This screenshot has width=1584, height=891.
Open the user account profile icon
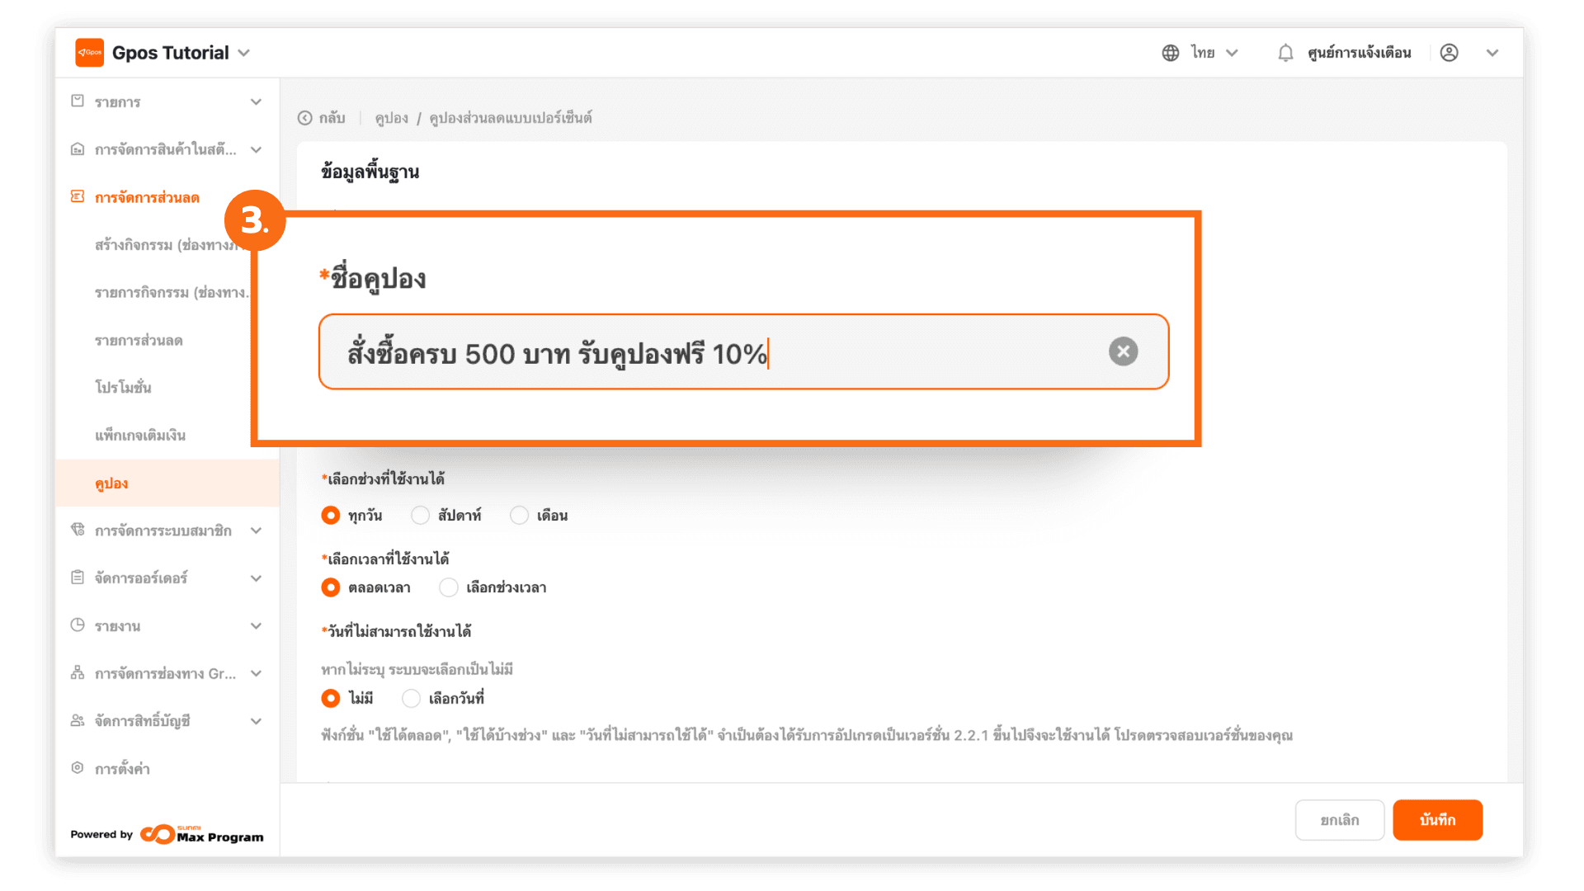(1449, 53)
